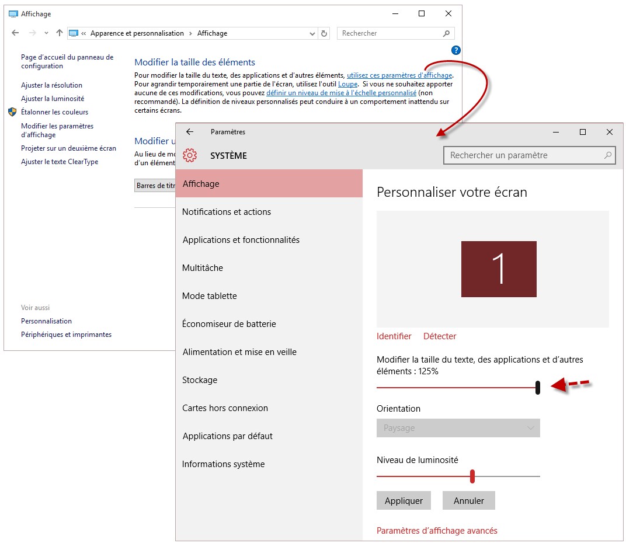This screenshot has width=626, height=543.
Task: Open 'Applications par défaut' category
Action: coord(269,436)
